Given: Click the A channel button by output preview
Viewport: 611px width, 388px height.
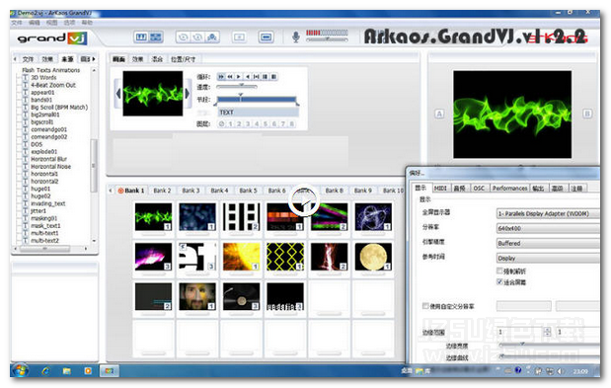Looking at the screenshot, I should 439,114.
